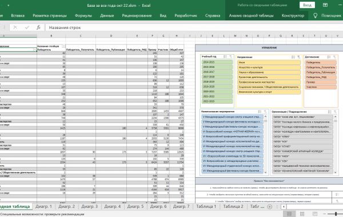This screenshot has width=343, height=217.
Task: Open the Разработчик ribbon tab
Action: (x=186, y=15)
